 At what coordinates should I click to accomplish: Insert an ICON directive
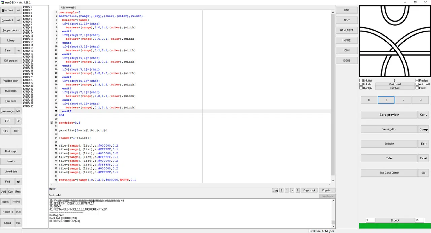[346, 50]
